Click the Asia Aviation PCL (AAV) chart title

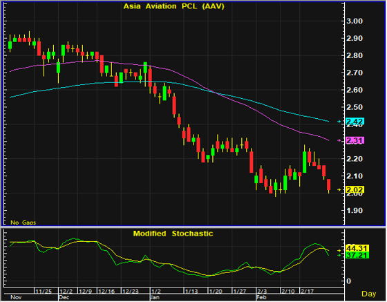point(173,6)
